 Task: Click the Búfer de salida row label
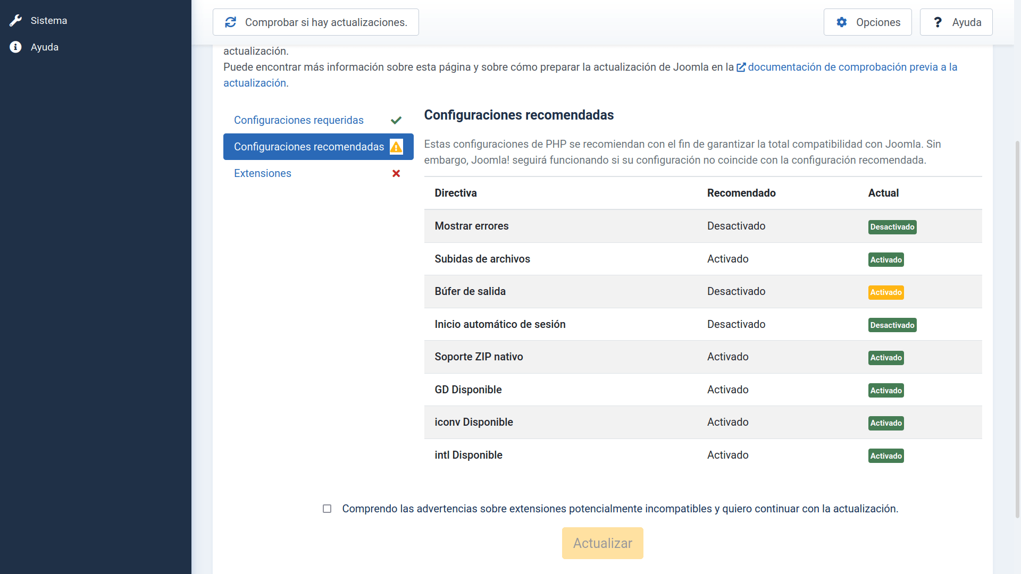click(470, 291)
